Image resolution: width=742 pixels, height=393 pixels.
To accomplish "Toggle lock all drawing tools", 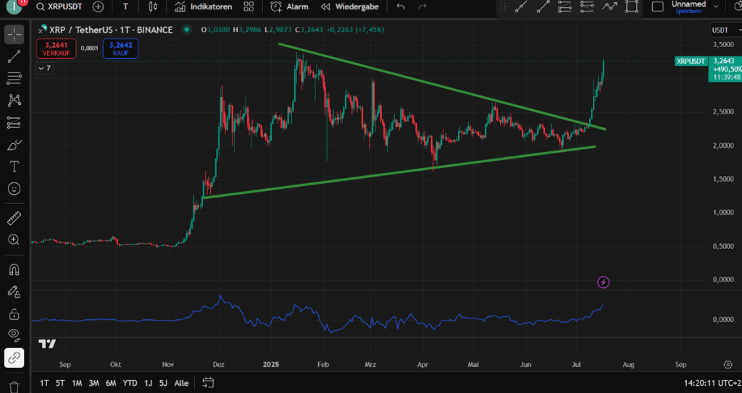I will (14, 313).
